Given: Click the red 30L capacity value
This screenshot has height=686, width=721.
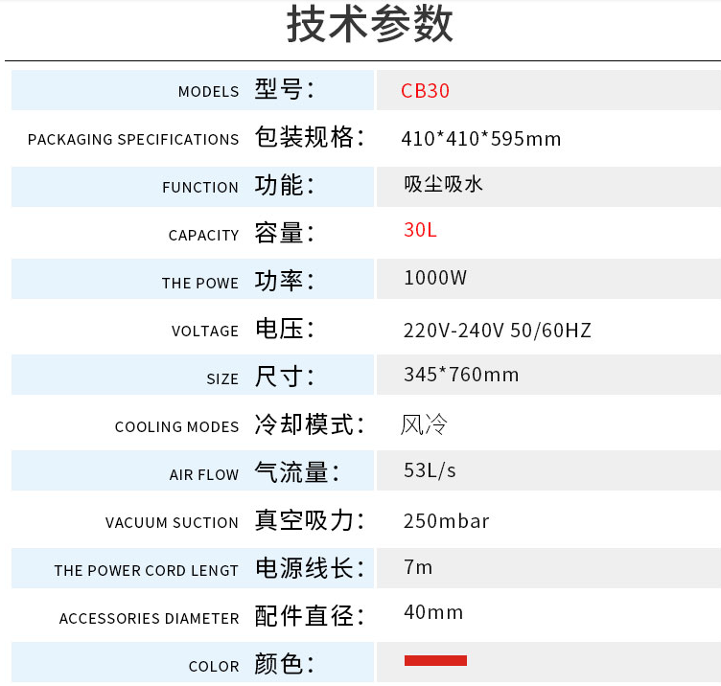Looking at the screenshot, I should click(x=421, y=231).
